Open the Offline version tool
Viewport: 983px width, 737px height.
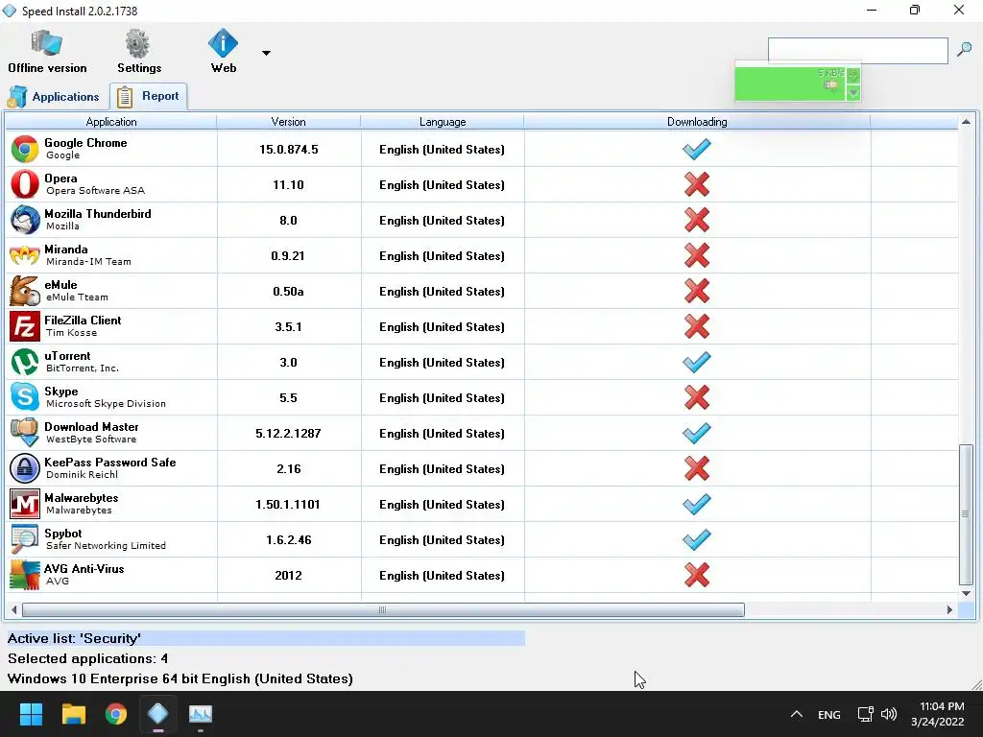[47, 52]
